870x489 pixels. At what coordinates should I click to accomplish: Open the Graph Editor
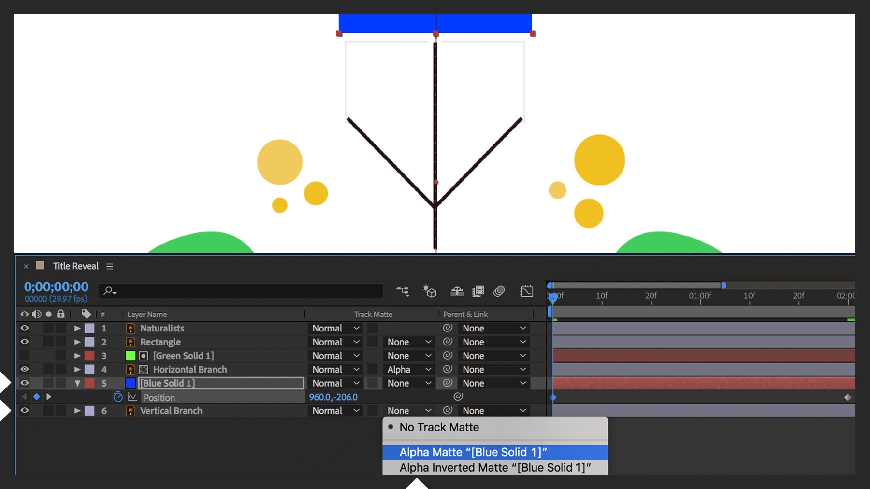click(526, 291)
